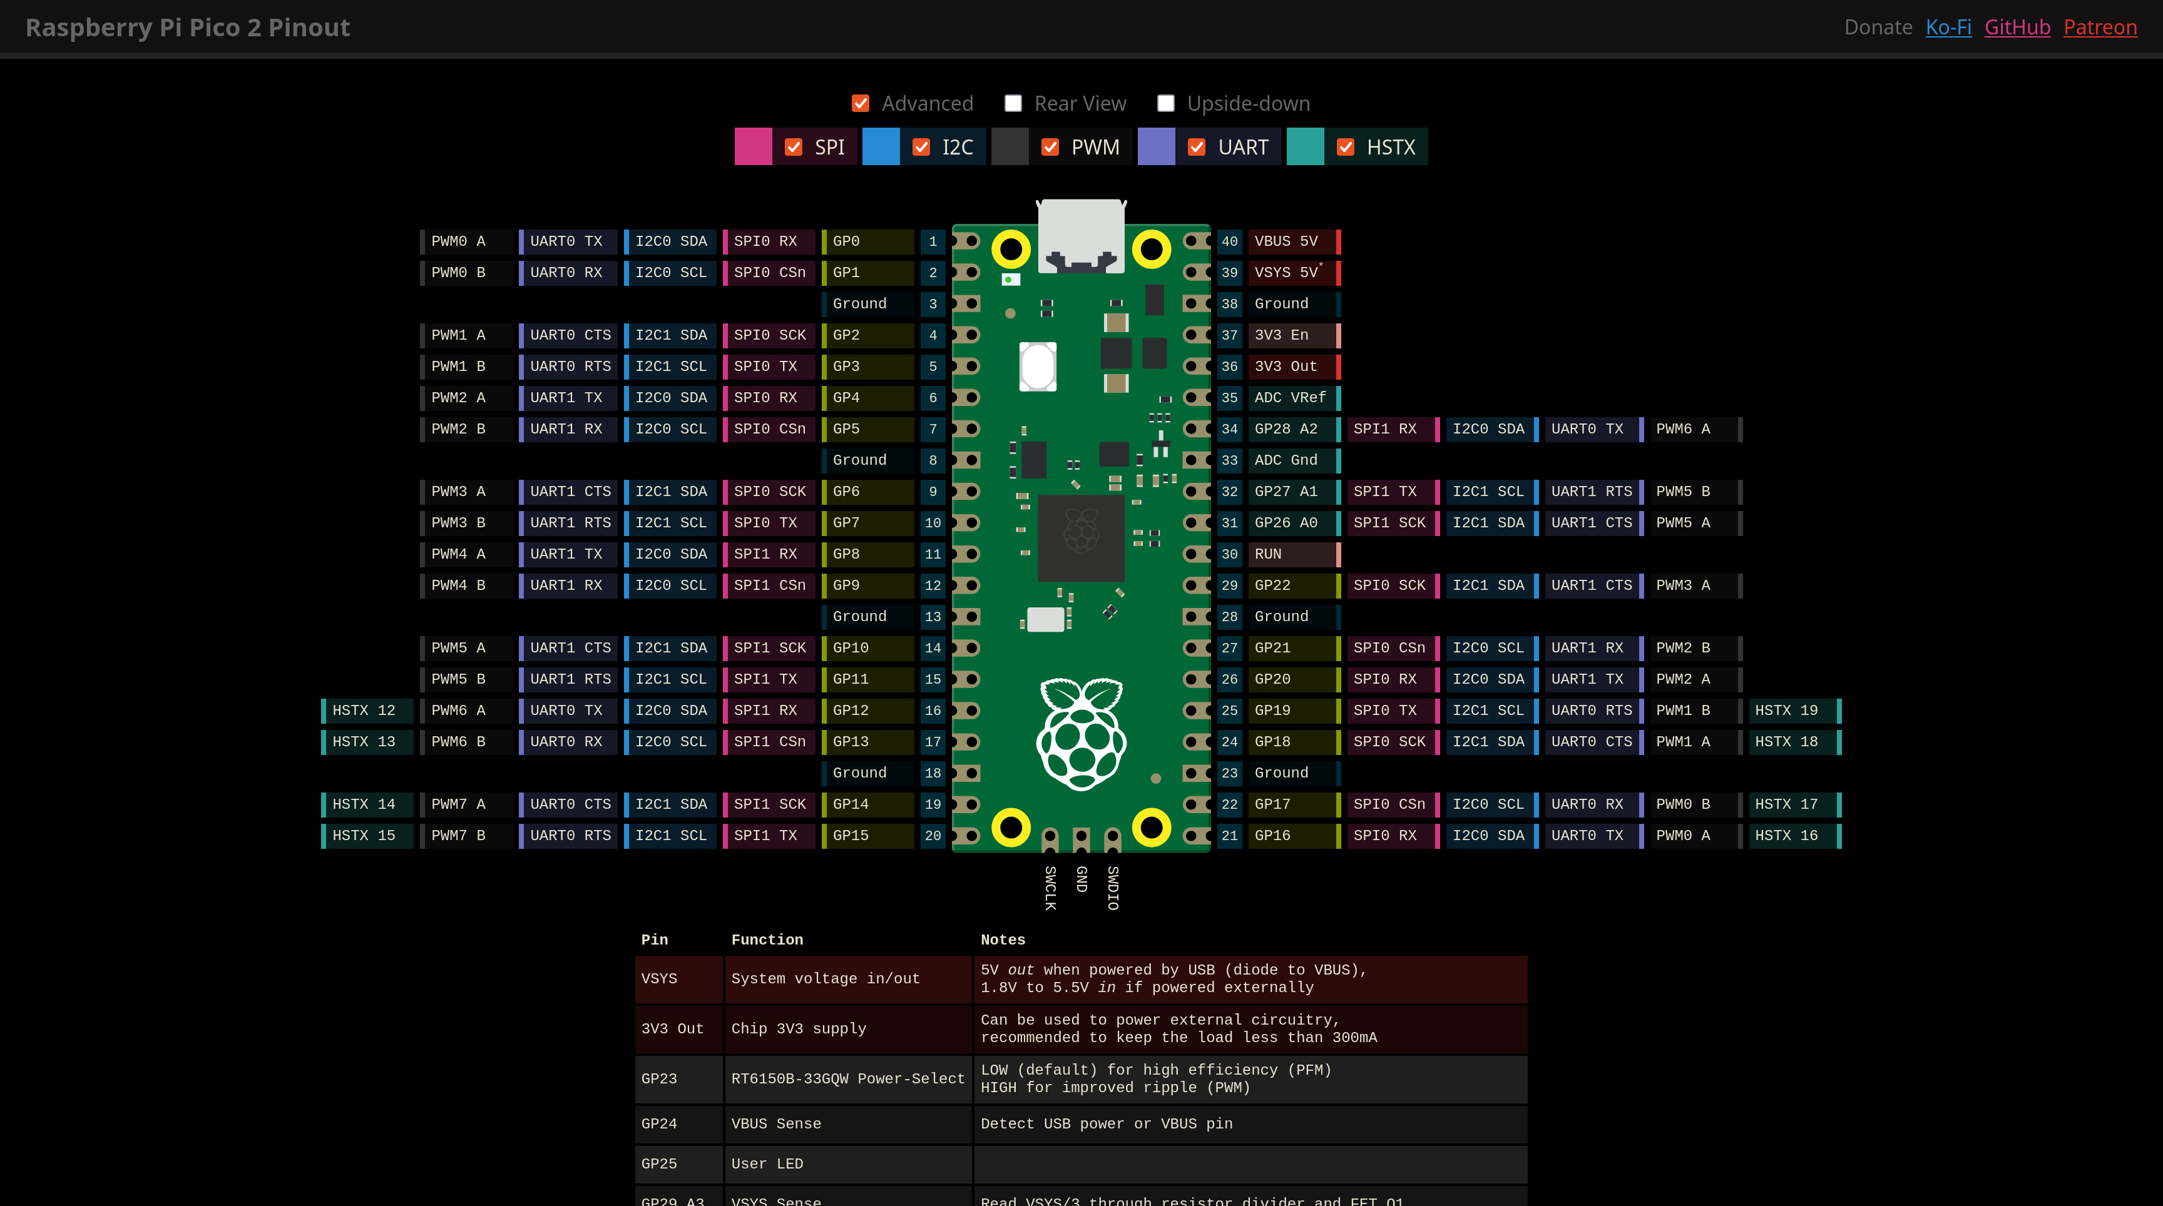This screenshot has height=1206, width=2163.
Task: Select the 3V3 En pin label
Action: [1294, 335]
